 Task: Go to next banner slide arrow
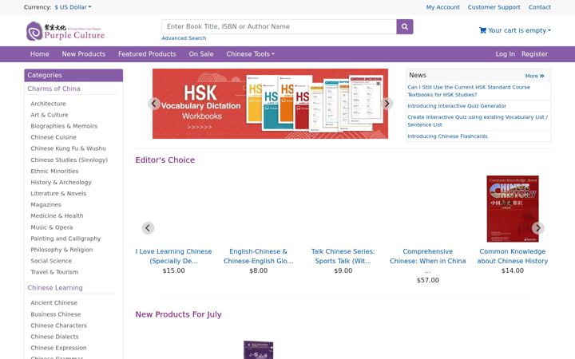[387, 104]
